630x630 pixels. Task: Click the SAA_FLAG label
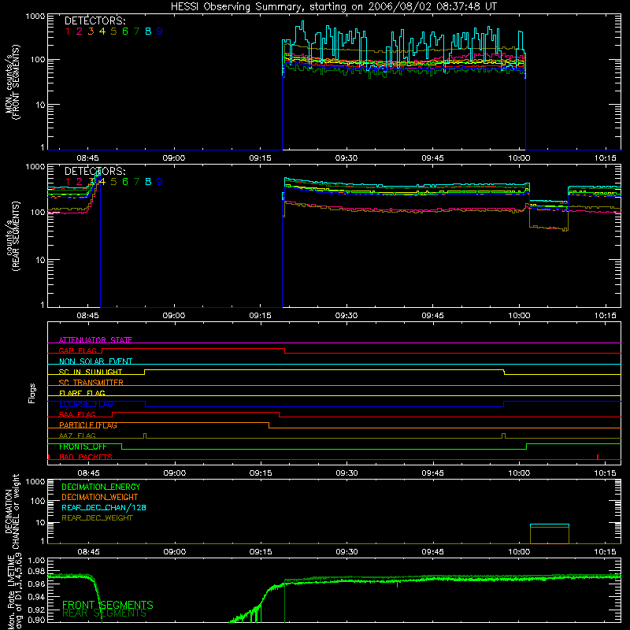(x=77, y=414)
